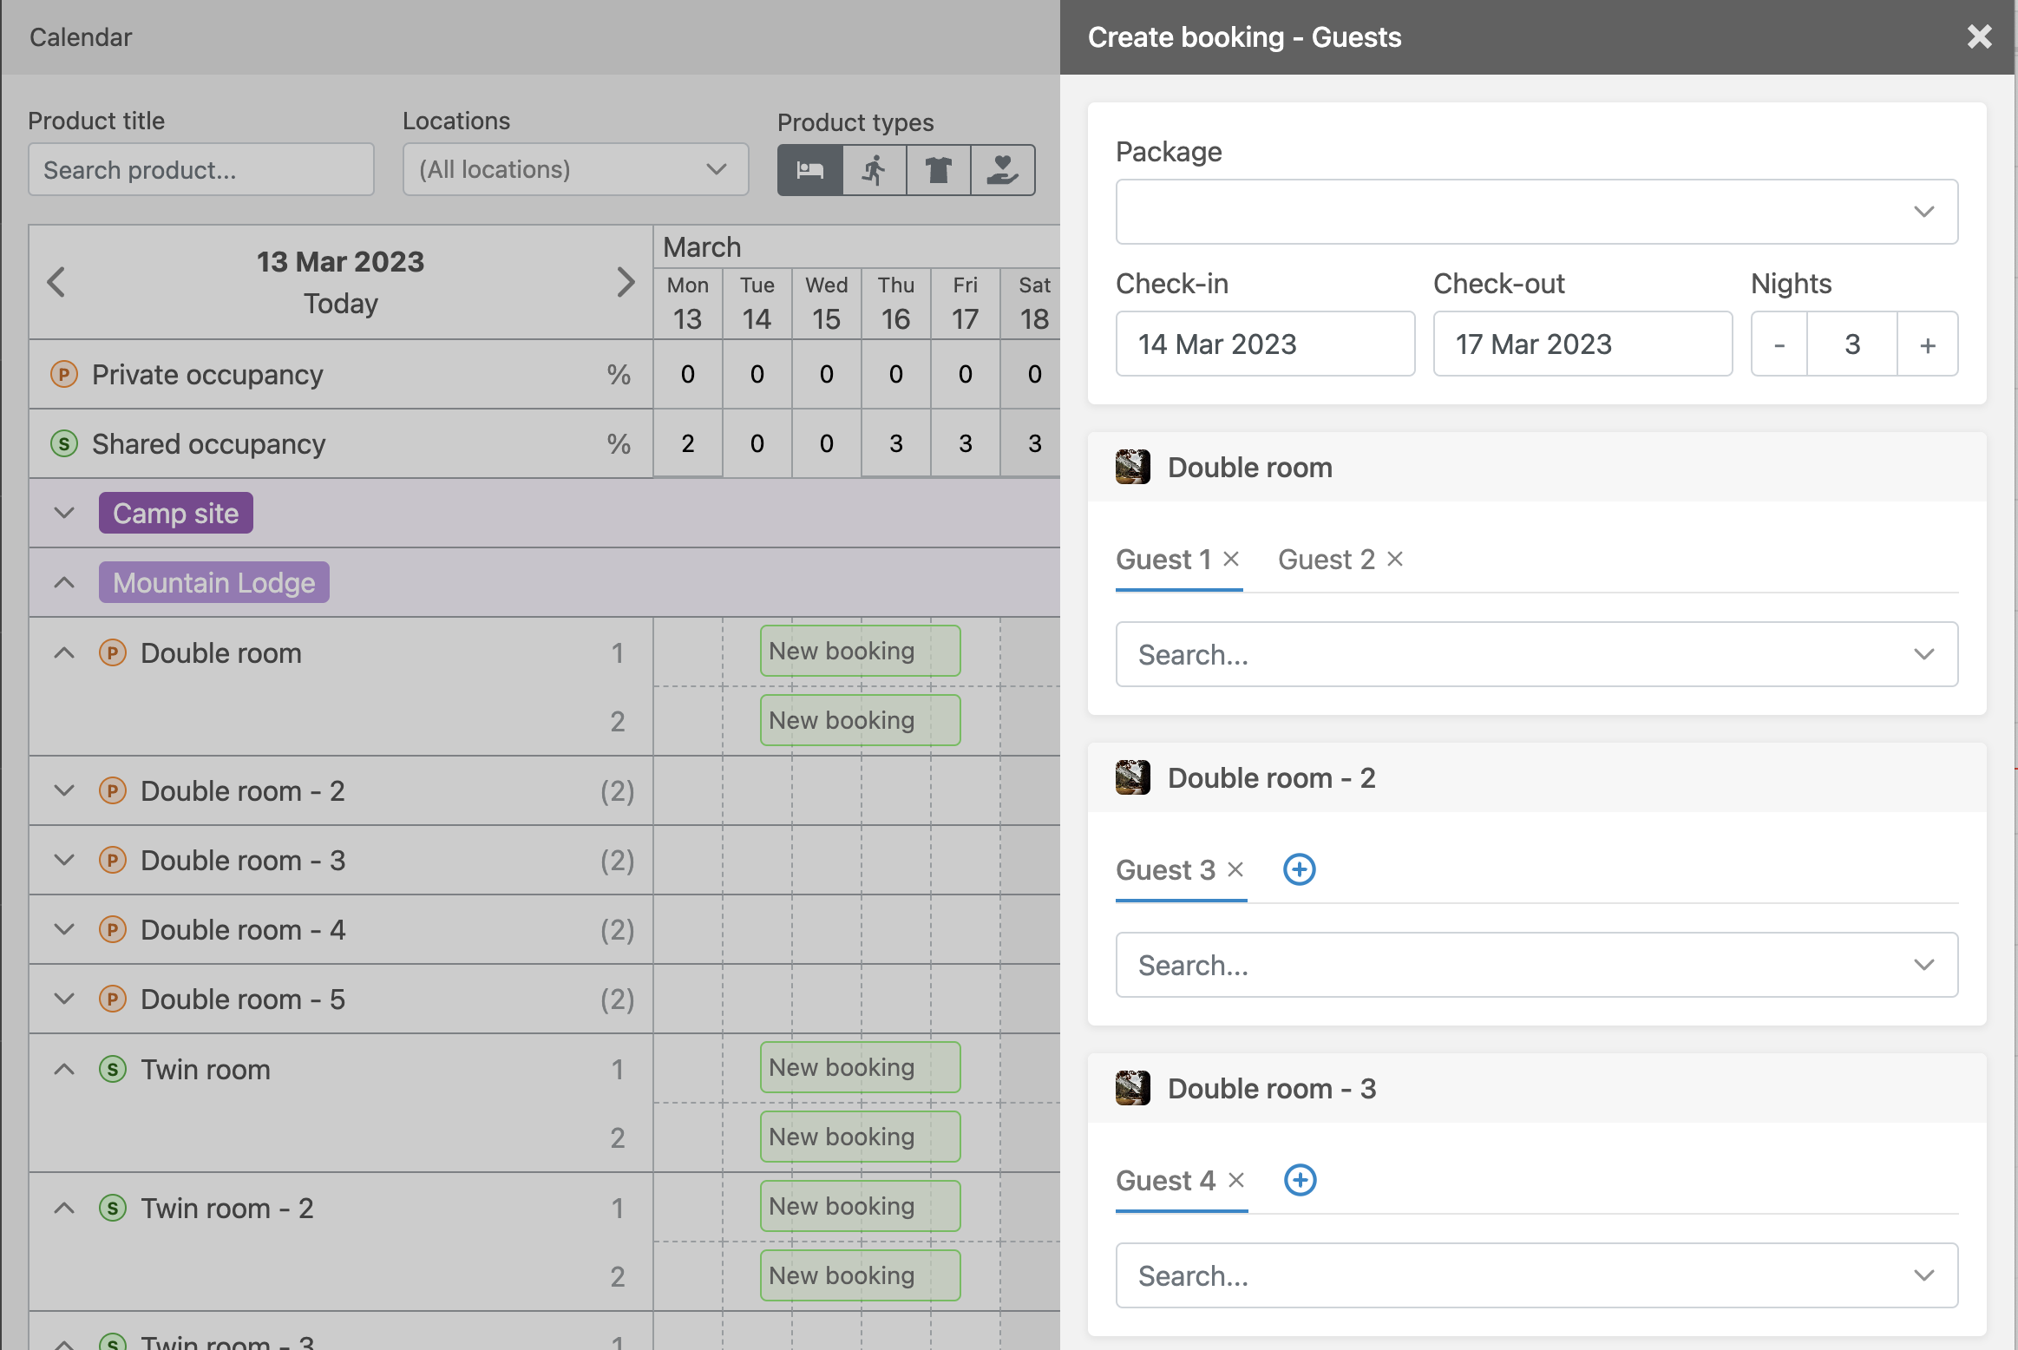2018x1350 pixels.
Task: Click New booking on Twin room bed 1
Action: 860,1067
